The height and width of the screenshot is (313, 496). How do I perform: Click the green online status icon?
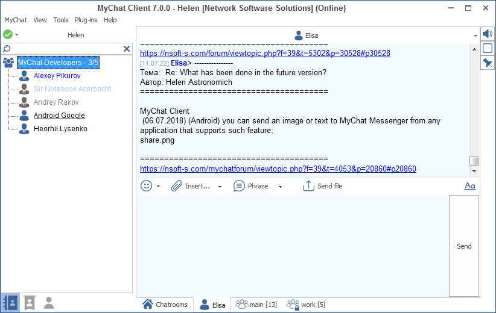coord(8,34)
